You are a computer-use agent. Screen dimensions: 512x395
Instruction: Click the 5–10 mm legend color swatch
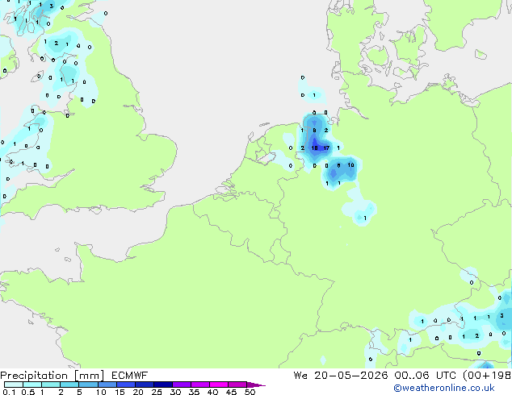click(x=88, y=385)
